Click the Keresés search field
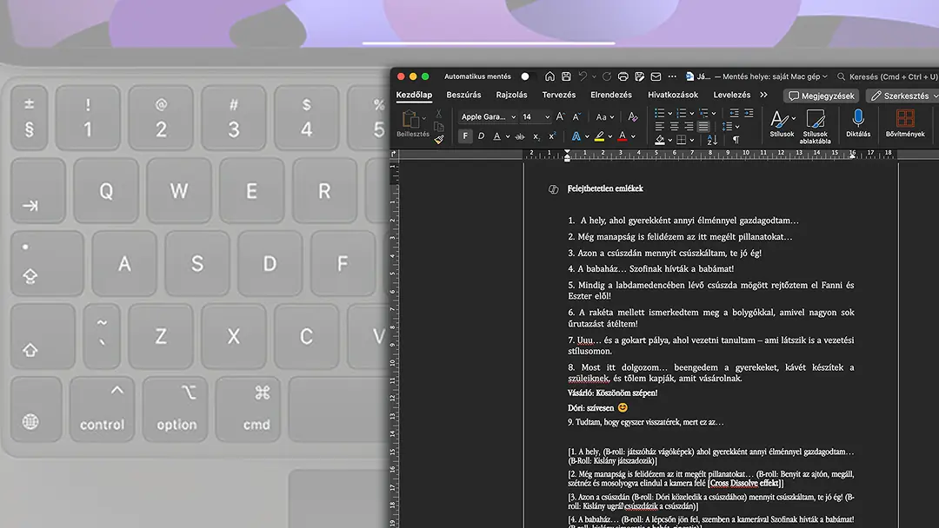This screenshot has height=528, width=939. click(887, 76)
